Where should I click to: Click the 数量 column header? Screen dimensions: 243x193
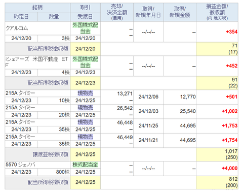[54, 17]
